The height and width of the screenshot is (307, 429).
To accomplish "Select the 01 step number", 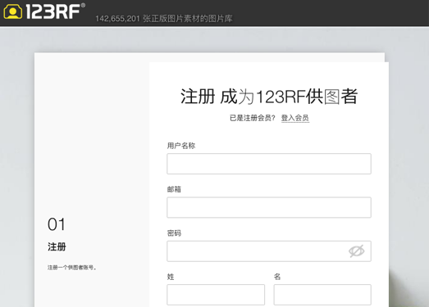I will click(x=57, y=224).
